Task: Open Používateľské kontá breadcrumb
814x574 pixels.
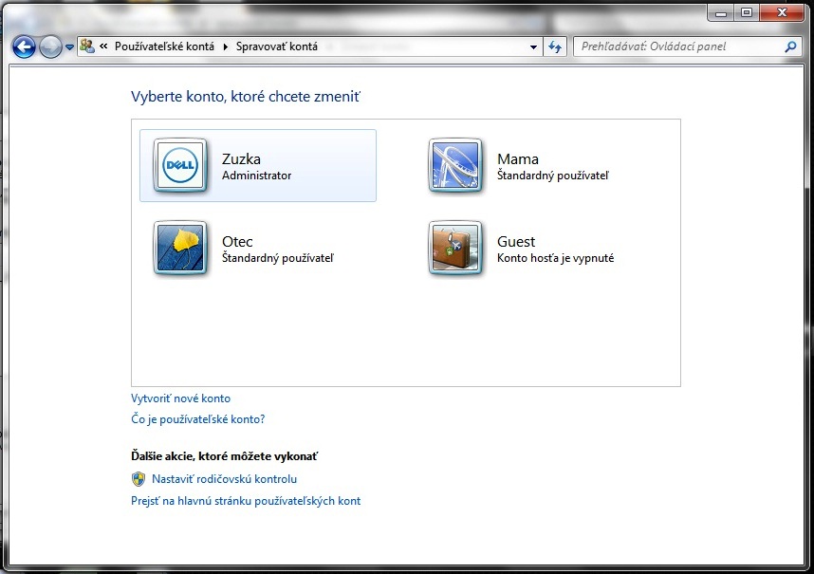Action: click(164, 46)
